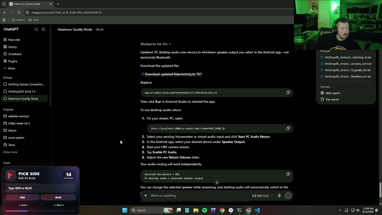Image resolution: width=382 pixels, height=215 pixels.
Task: Open ChatGPT sidebar search
Action: point(36,29)
